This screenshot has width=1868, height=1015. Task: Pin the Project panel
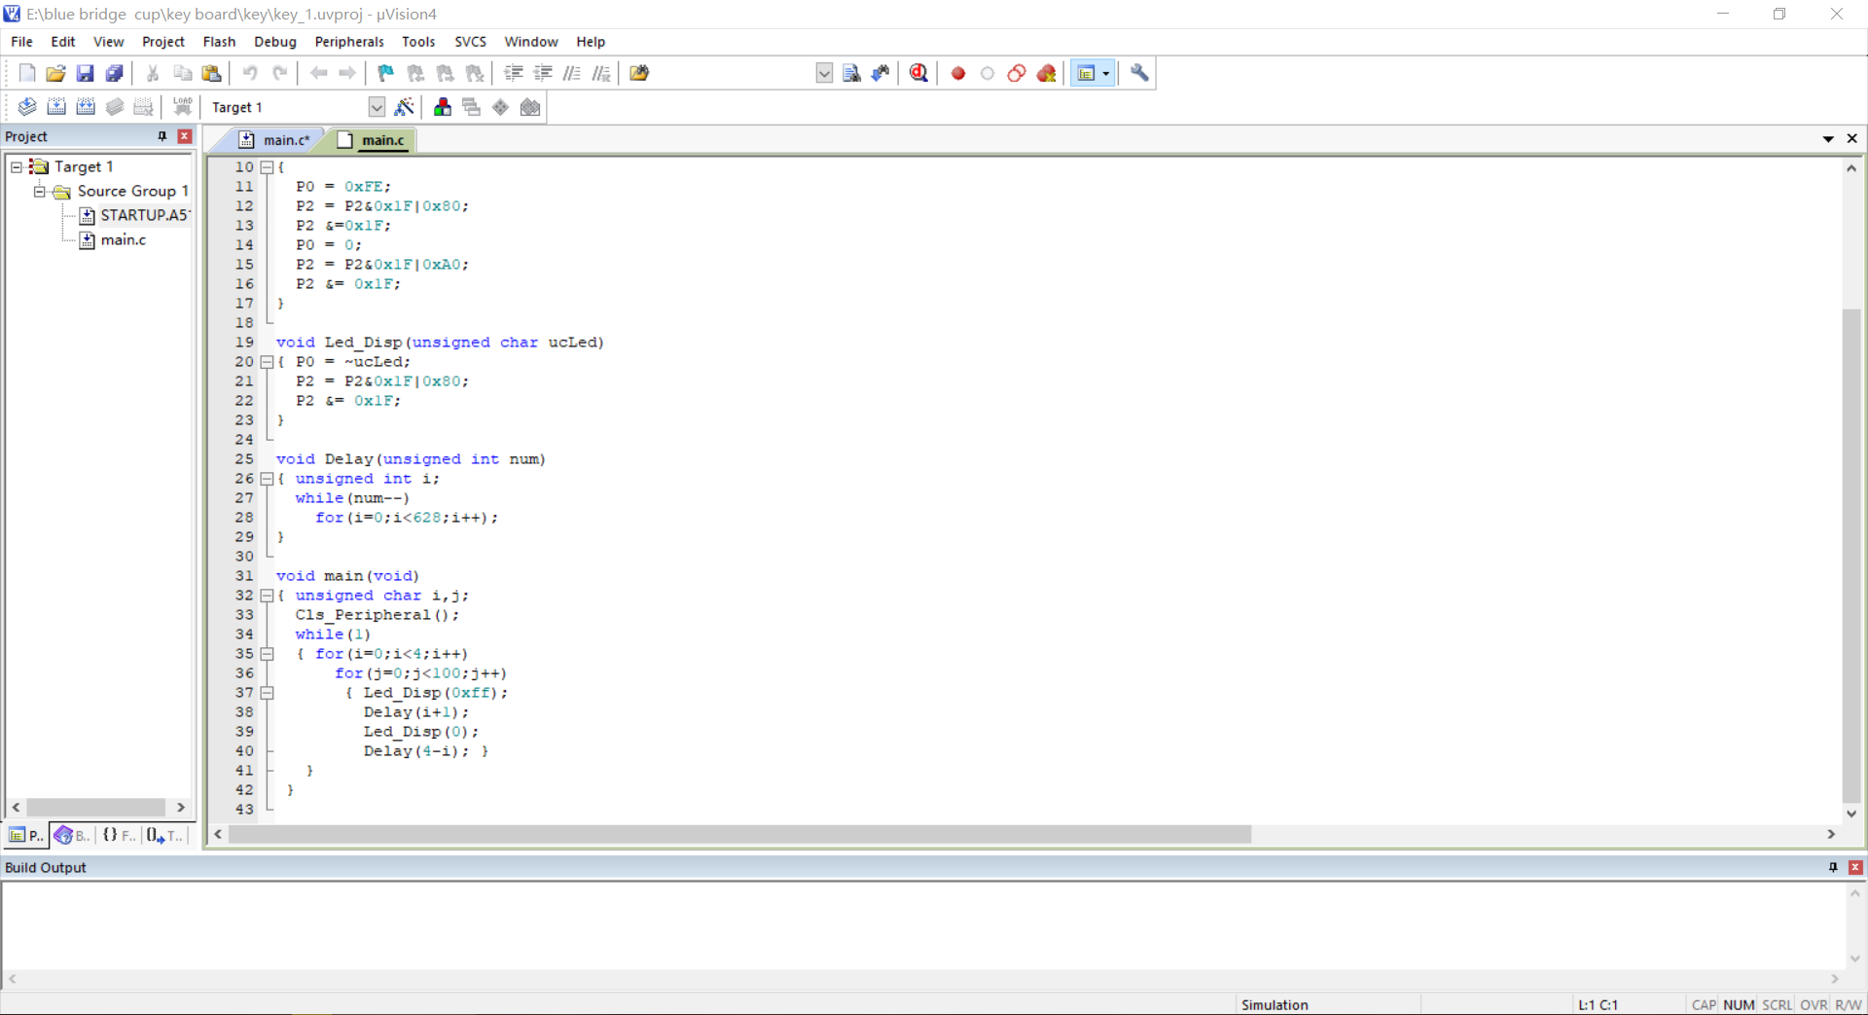(x=162, y=136)
